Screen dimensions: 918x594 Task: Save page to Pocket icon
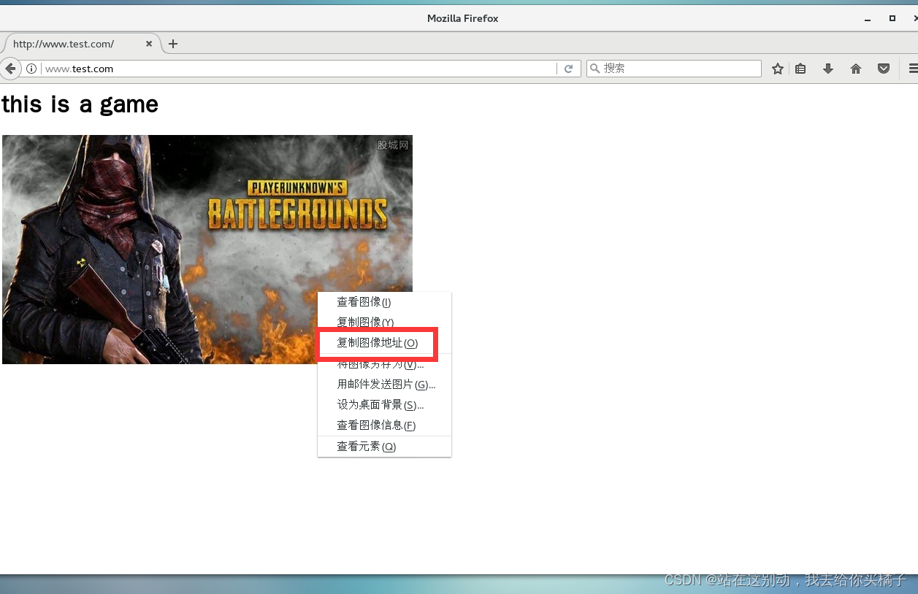pos(884,69)
